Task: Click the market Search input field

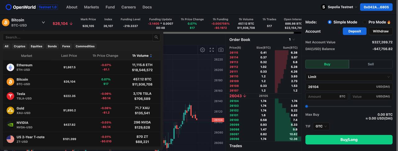Action: (78, 37)
